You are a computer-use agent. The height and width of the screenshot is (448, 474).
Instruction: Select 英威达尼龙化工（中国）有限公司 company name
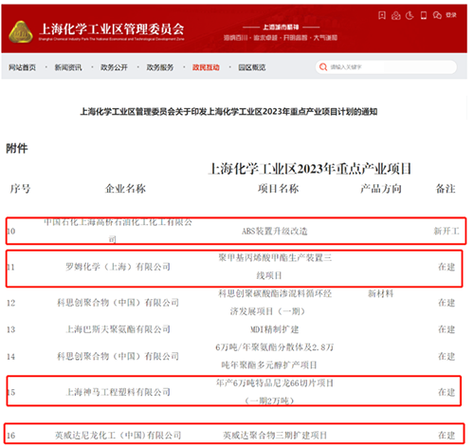(118, 436)
